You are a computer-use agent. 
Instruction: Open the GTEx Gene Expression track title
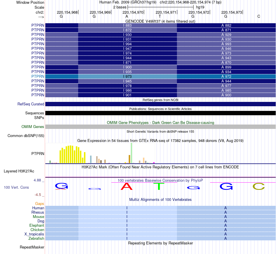point(160,141)
